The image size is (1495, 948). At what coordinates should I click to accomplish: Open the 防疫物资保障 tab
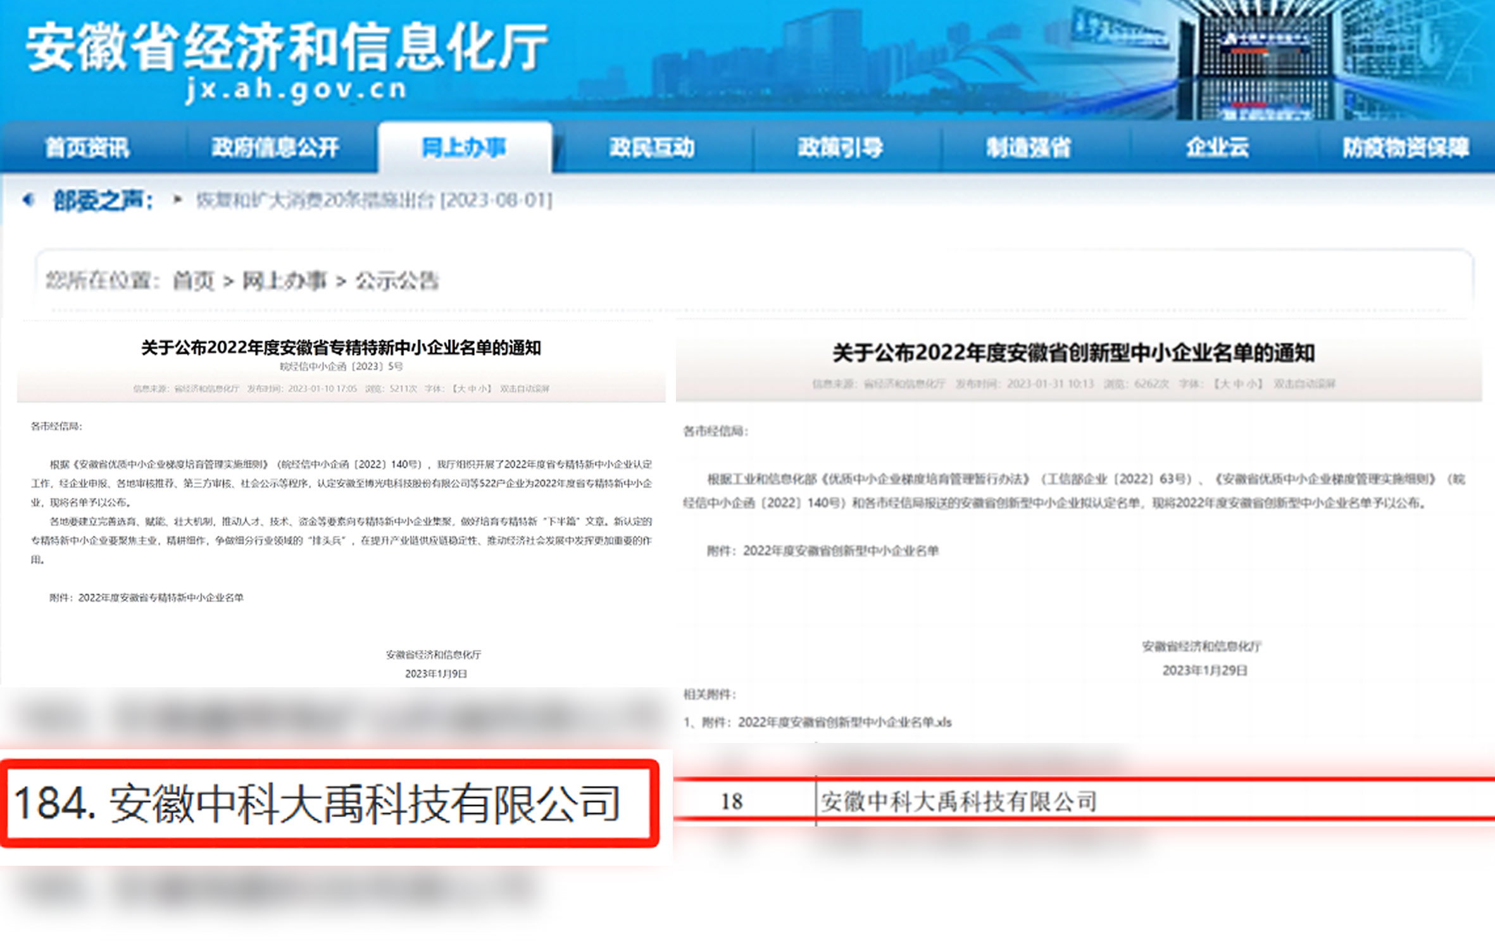tap(1406, 148)
